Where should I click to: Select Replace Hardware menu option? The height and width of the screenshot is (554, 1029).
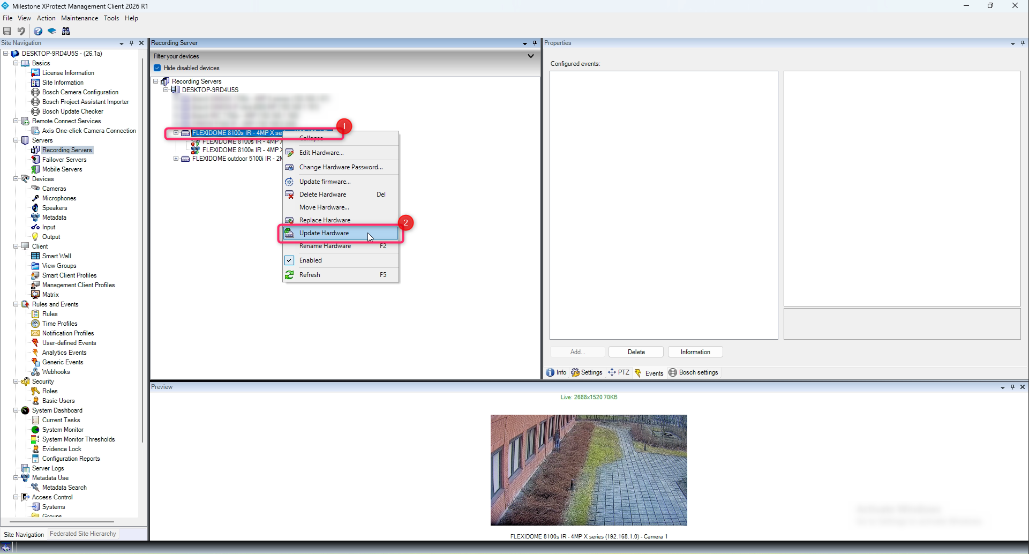tap(341, 220)
